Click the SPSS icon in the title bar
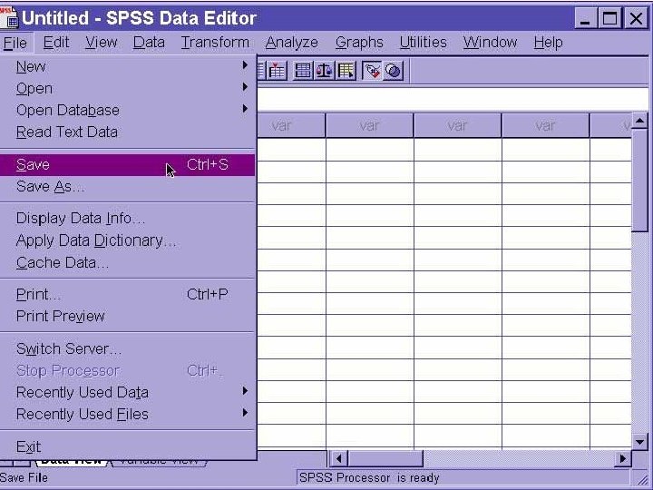The width and height of the screenshot is (653, 490). click(9, 17)
